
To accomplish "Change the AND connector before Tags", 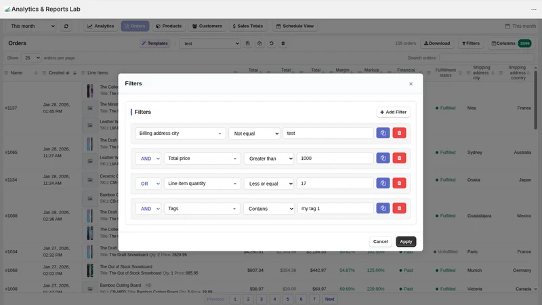I will (148, 209).
